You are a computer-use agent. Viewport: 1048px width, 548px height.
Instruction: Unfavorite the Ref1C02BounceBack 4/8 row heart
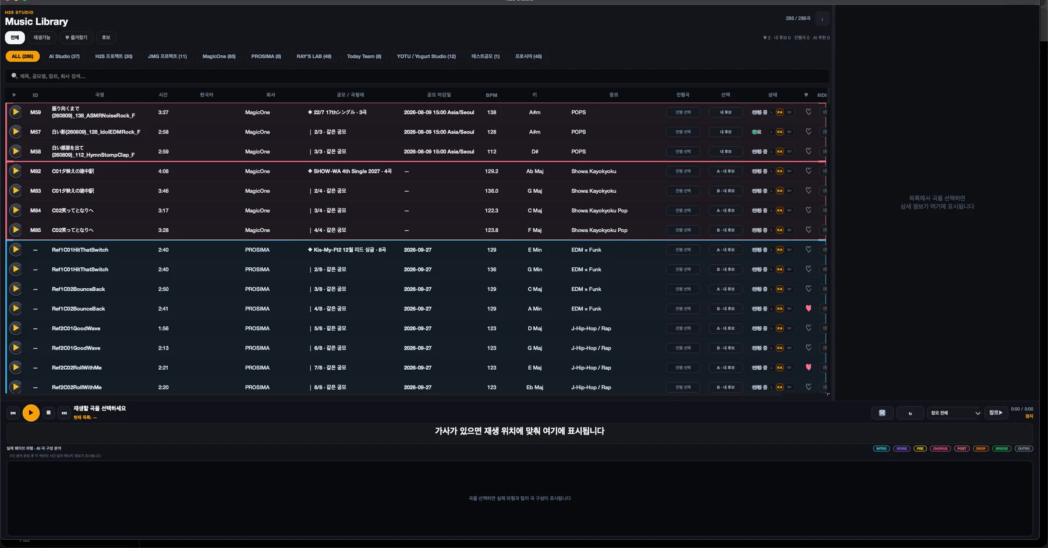[808, 309]
